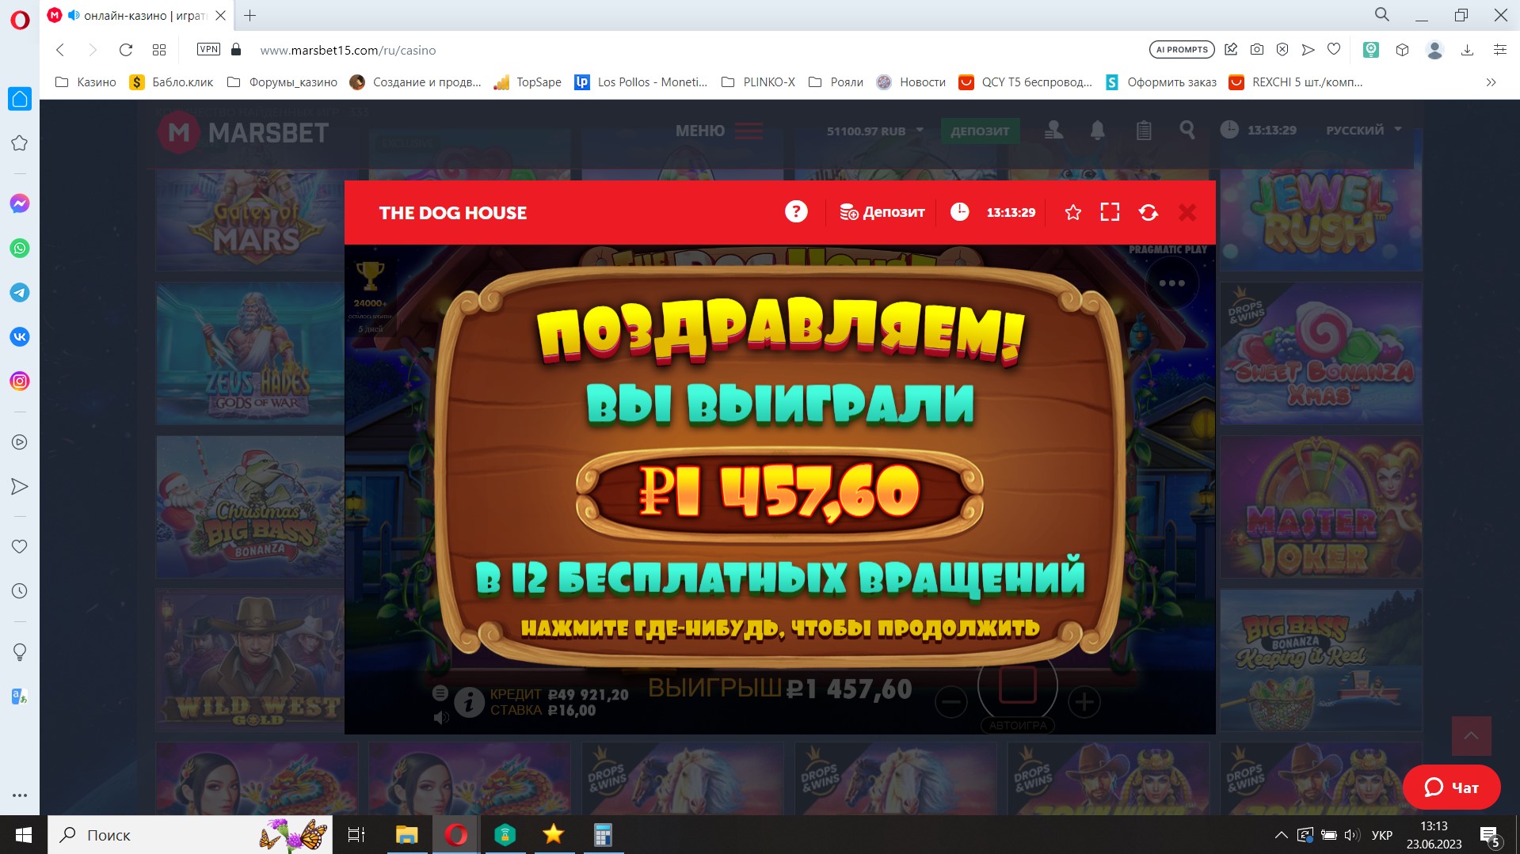Open the sidebar lightbulb suggestions icon
The height and width of the screenshot is (854, 1520).
pyautogui.click(x=20, y=652)
